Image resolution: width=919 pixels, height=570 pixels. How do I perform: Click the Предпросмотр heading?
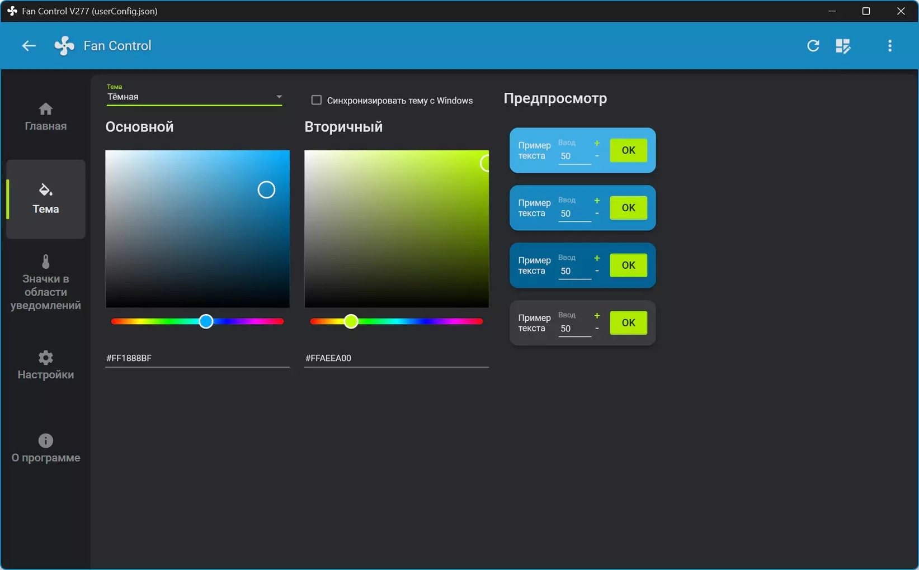[x=555, y=98]
